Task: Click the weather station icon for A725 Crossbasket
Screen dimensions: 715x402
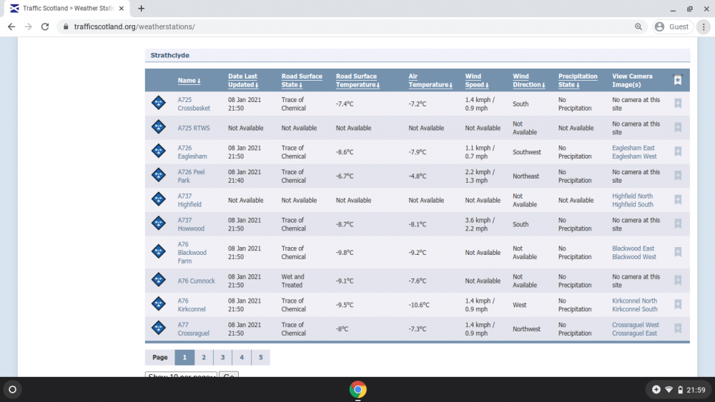Action: [x=158, y=103]
